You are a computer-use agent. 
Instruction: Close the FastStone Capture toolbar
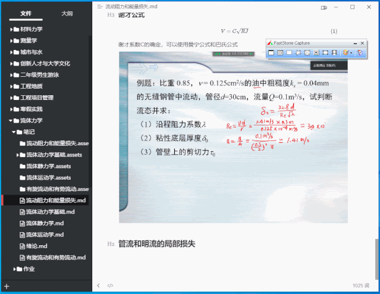point(362,43)
